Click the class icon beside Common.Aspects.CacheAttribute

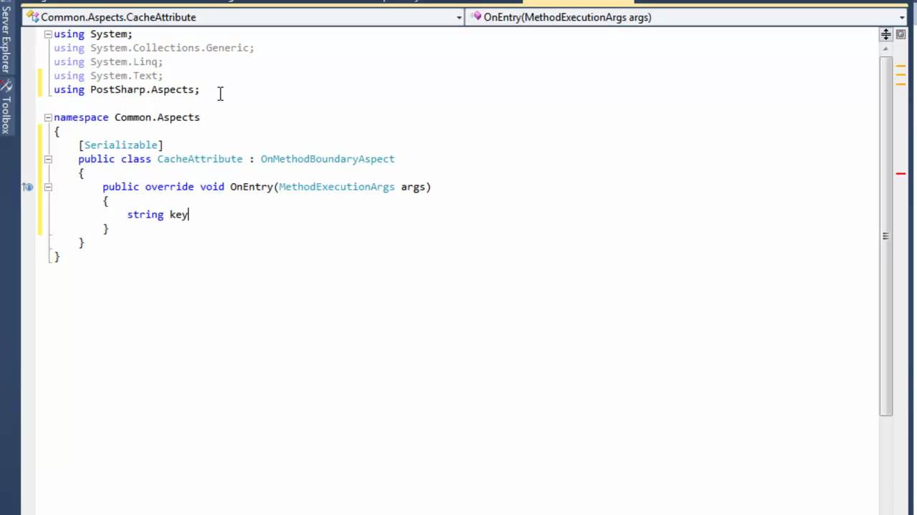pyautogui.click(x=33, y=17)
